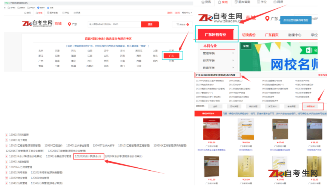This screenshot has width=327, height=188.
Task: Open major 120203K会计学(原会计)
Action: click(x=88, y=156)
